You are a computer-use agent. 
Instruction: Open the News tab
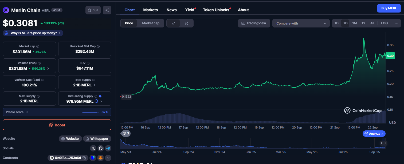171,10
